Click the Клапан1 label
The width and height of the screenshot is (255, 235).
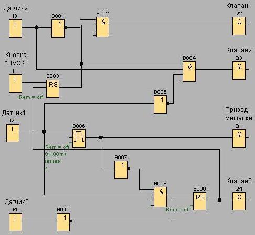tap(239, 6)
